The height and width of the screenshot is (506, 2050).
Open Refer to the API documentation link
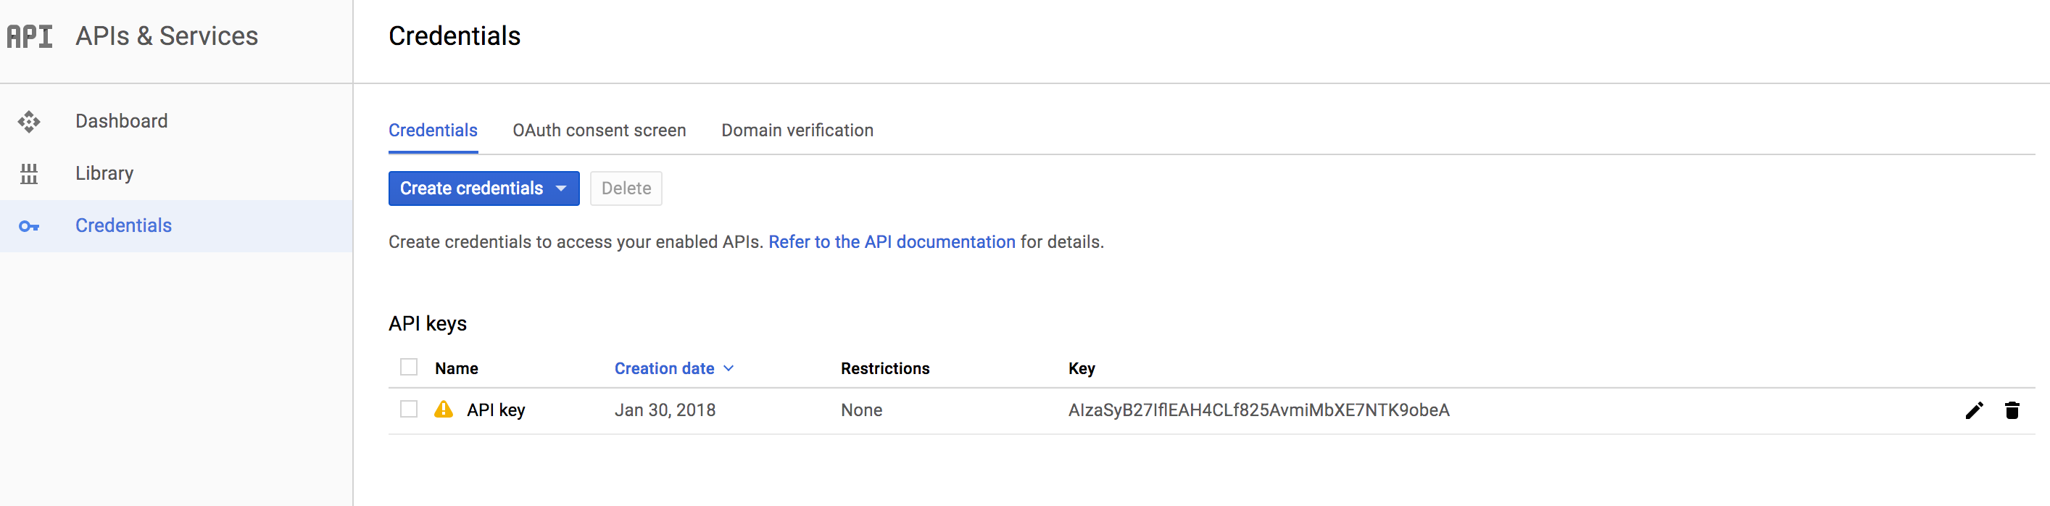tap(892, 242)
